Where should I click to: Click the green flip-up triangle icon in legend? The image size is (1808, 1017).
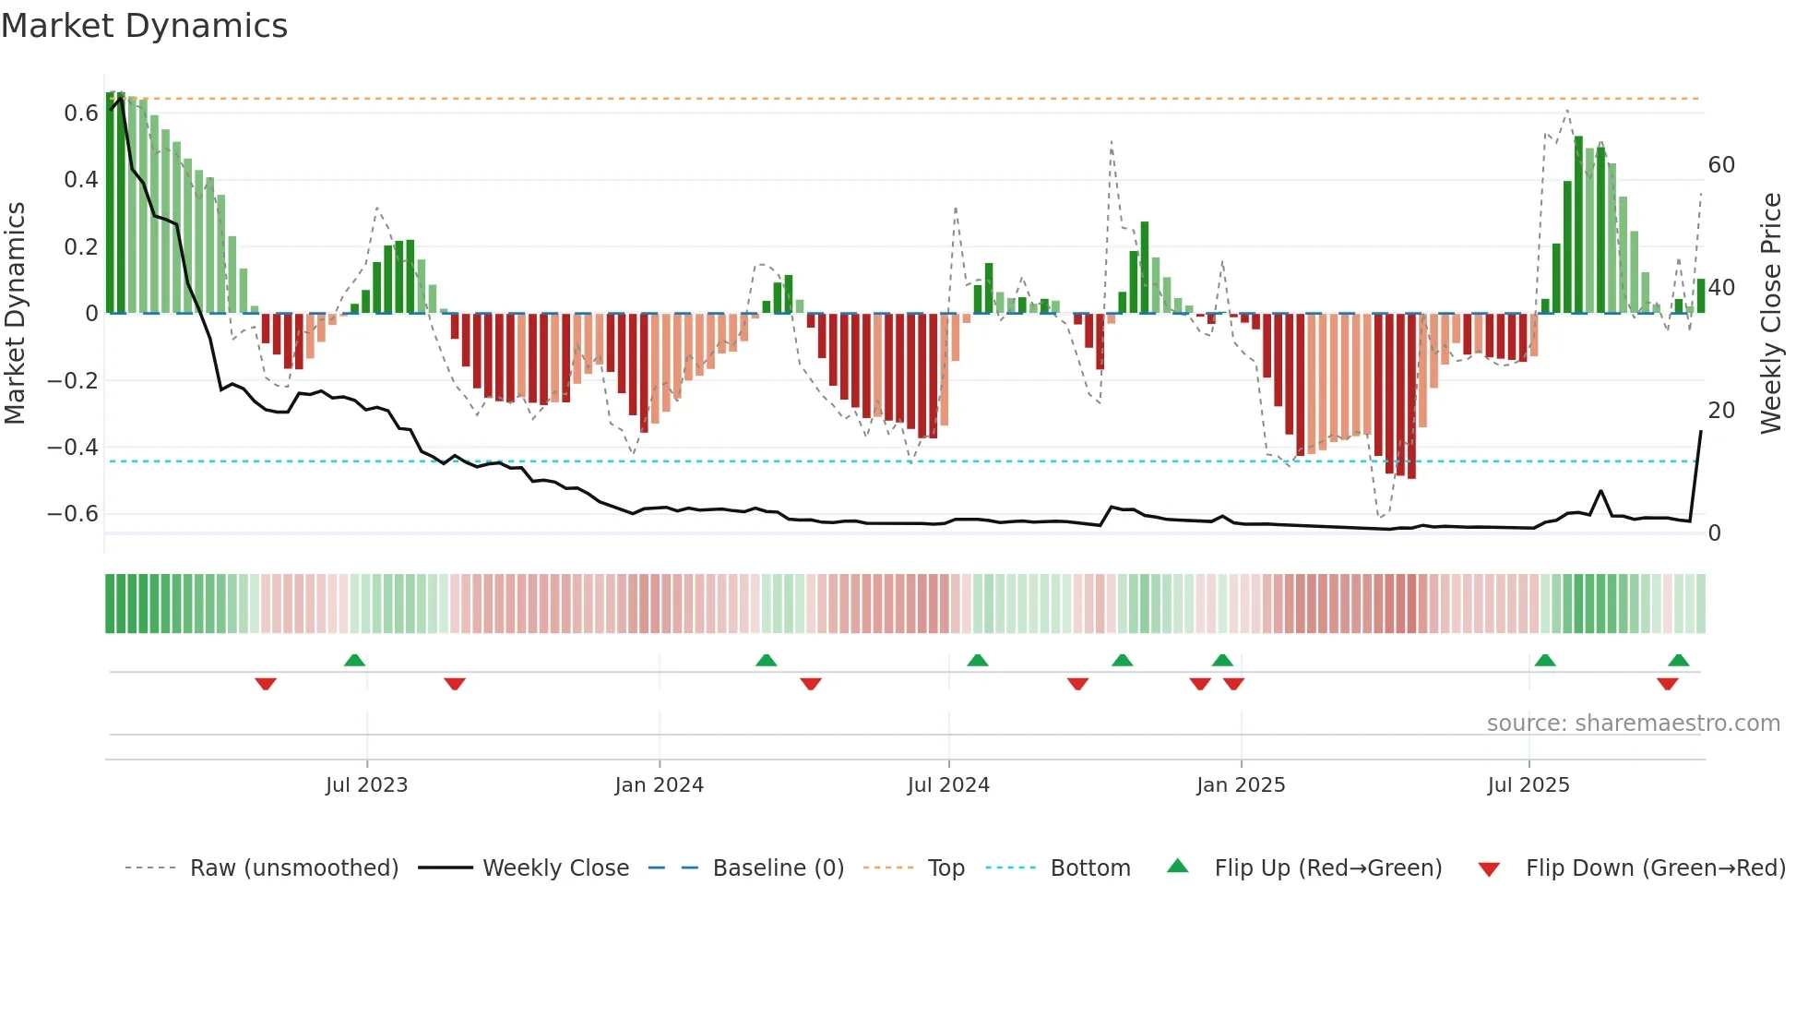pyautogui.click(x=1178, y=866)
